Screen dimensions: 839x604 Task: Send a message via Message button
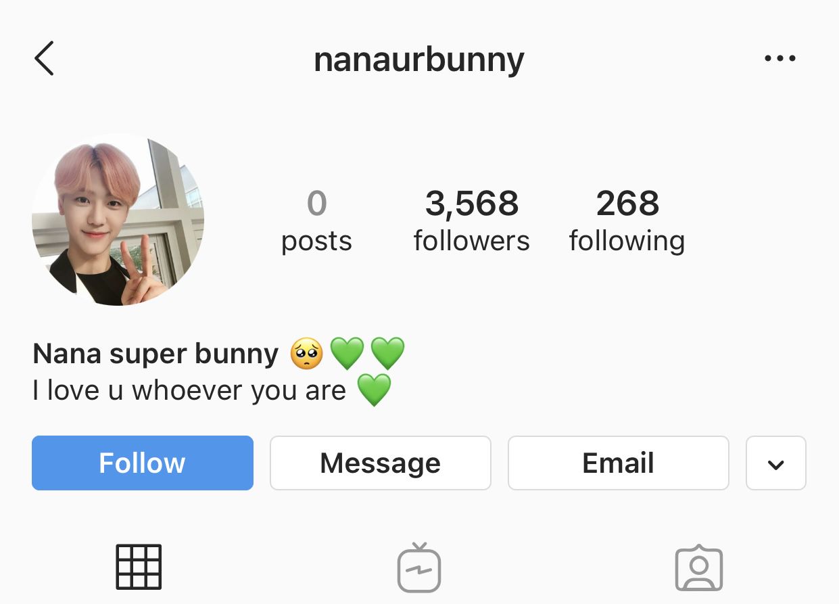(x=381, y=463)
